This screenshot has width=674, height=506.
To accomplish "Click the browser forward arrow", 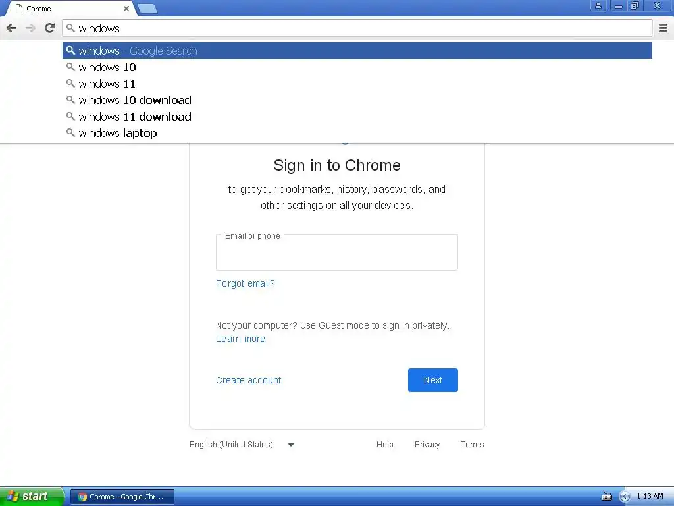I will click(30, 28).
